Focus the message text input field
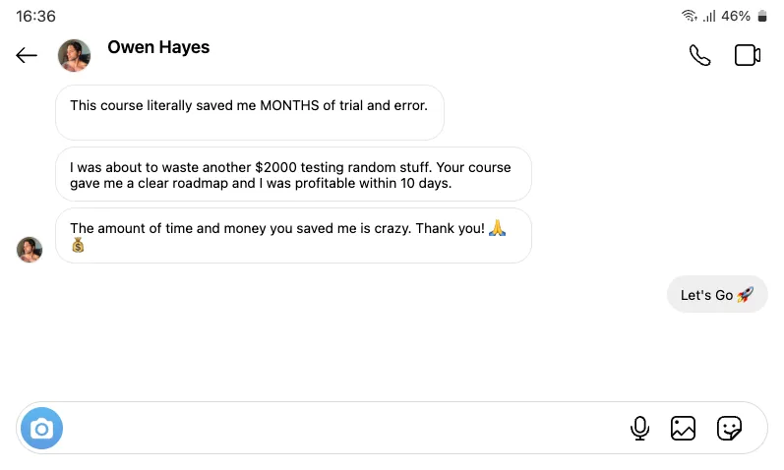This screenshot has height=470, width=784. (345, 429)
